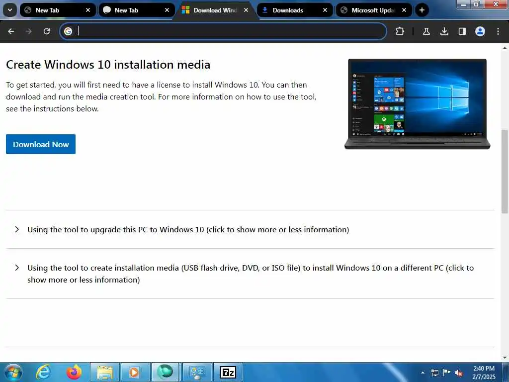Select the Download Windows tab
This screenshot has height=382, width=509.
click(215, 10)
